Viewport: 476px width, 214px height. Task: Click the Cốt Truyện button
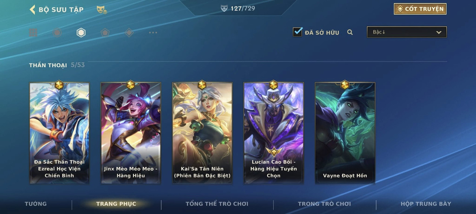(420, 9)
